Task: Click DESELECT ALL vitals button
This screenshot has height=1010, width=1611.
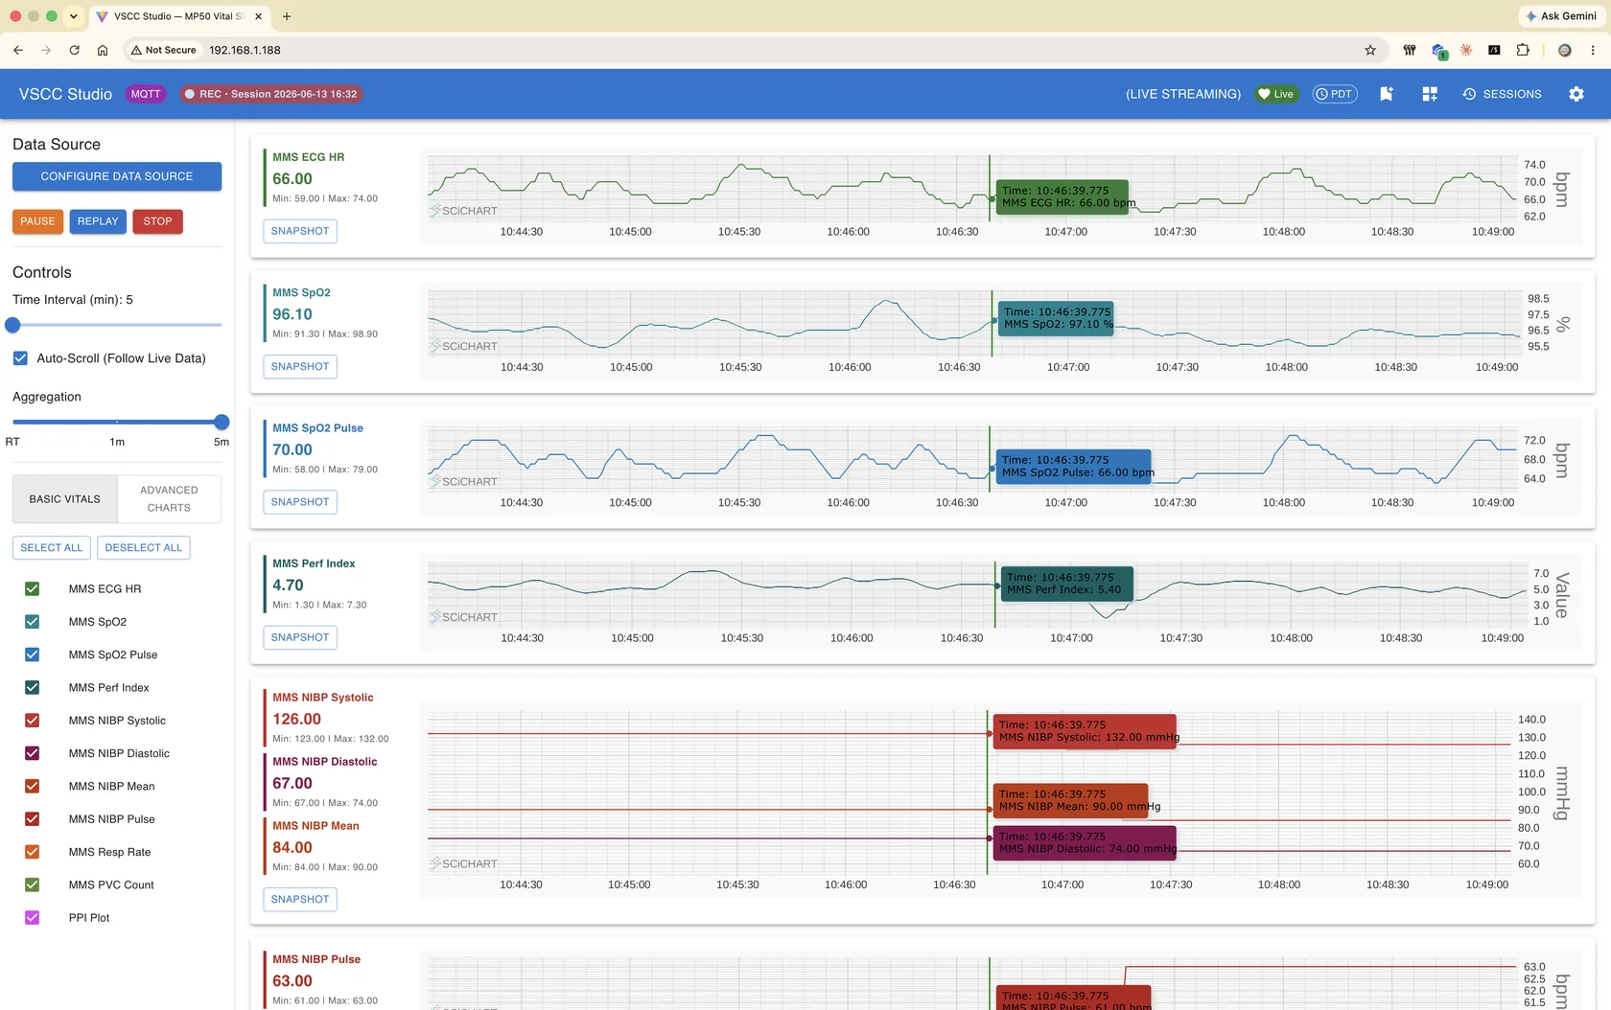Action: (144, 548)
